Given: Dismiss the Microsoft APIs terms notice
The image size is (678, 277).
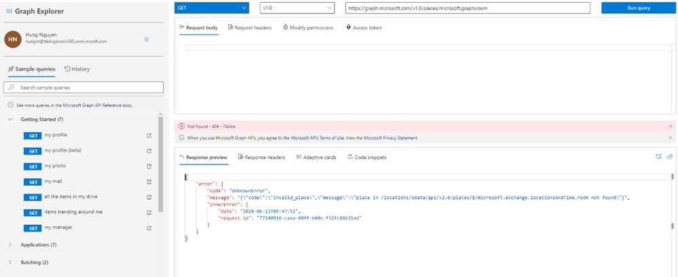Looking at the screenshot, I should pos(671,137).
